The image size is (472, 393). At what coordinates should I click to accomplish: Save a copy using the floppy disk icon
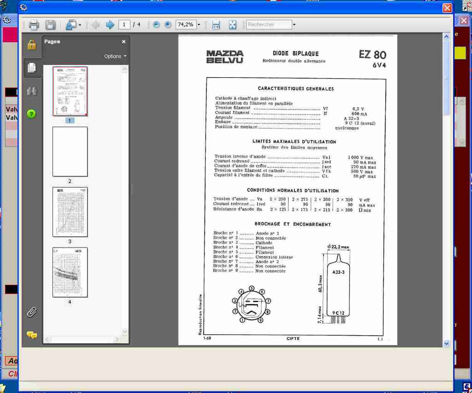[x=50, y=25]
